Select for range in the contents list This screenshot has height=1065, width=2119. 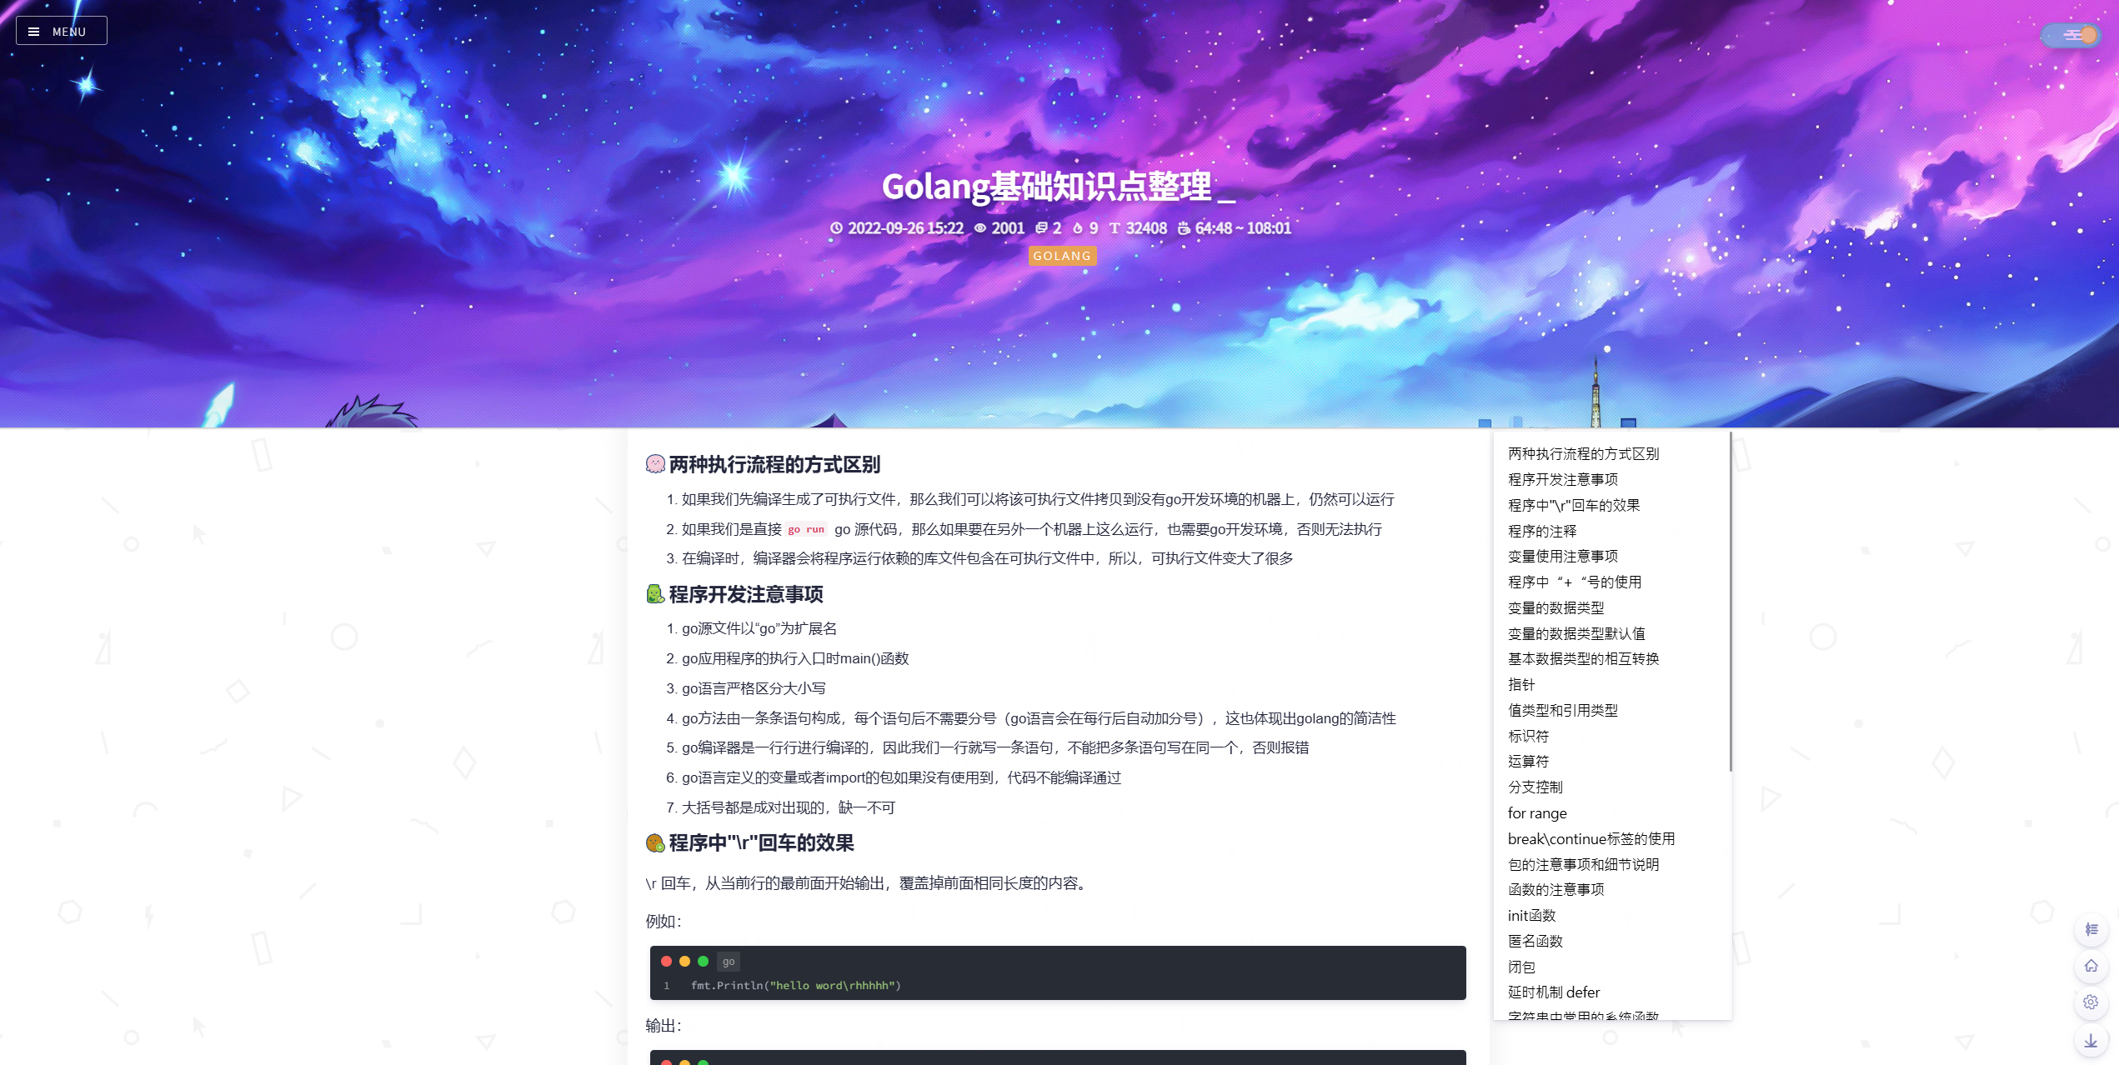(1536, 812)
